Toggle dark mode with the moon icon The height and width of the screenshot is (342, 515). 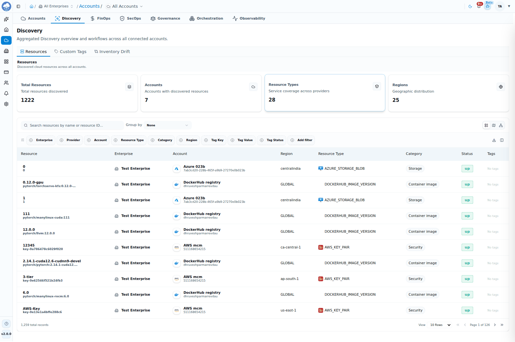470,6
